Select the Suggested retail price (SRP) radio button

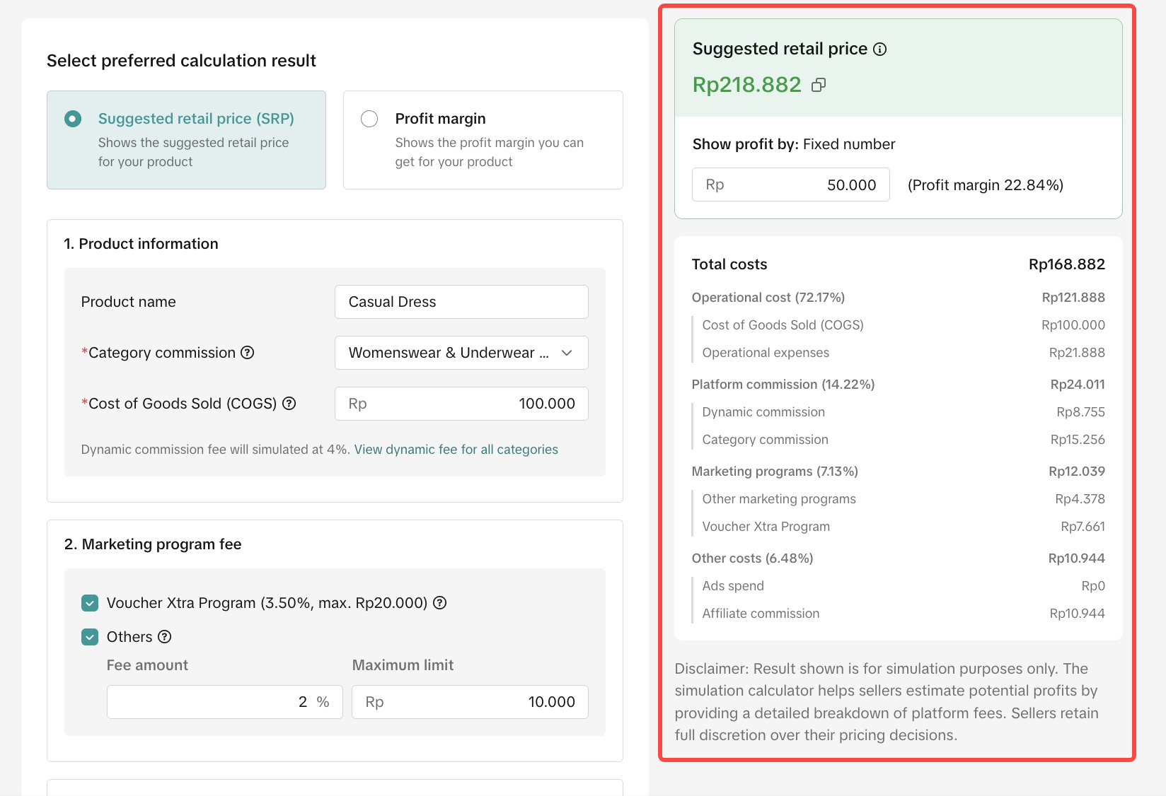[x=73, y=119]
